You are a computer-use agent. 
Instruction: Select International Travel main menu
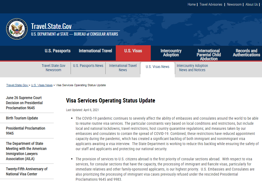click(95, 51)
